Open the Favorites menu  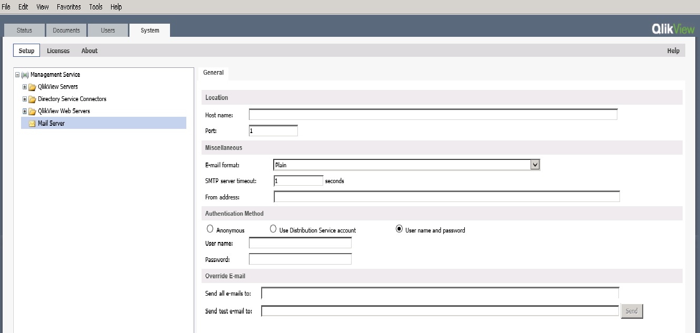click(69, 7)
